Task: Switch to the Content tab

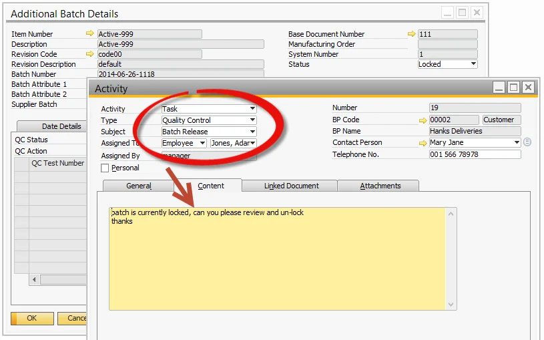Action: point(211,186)
